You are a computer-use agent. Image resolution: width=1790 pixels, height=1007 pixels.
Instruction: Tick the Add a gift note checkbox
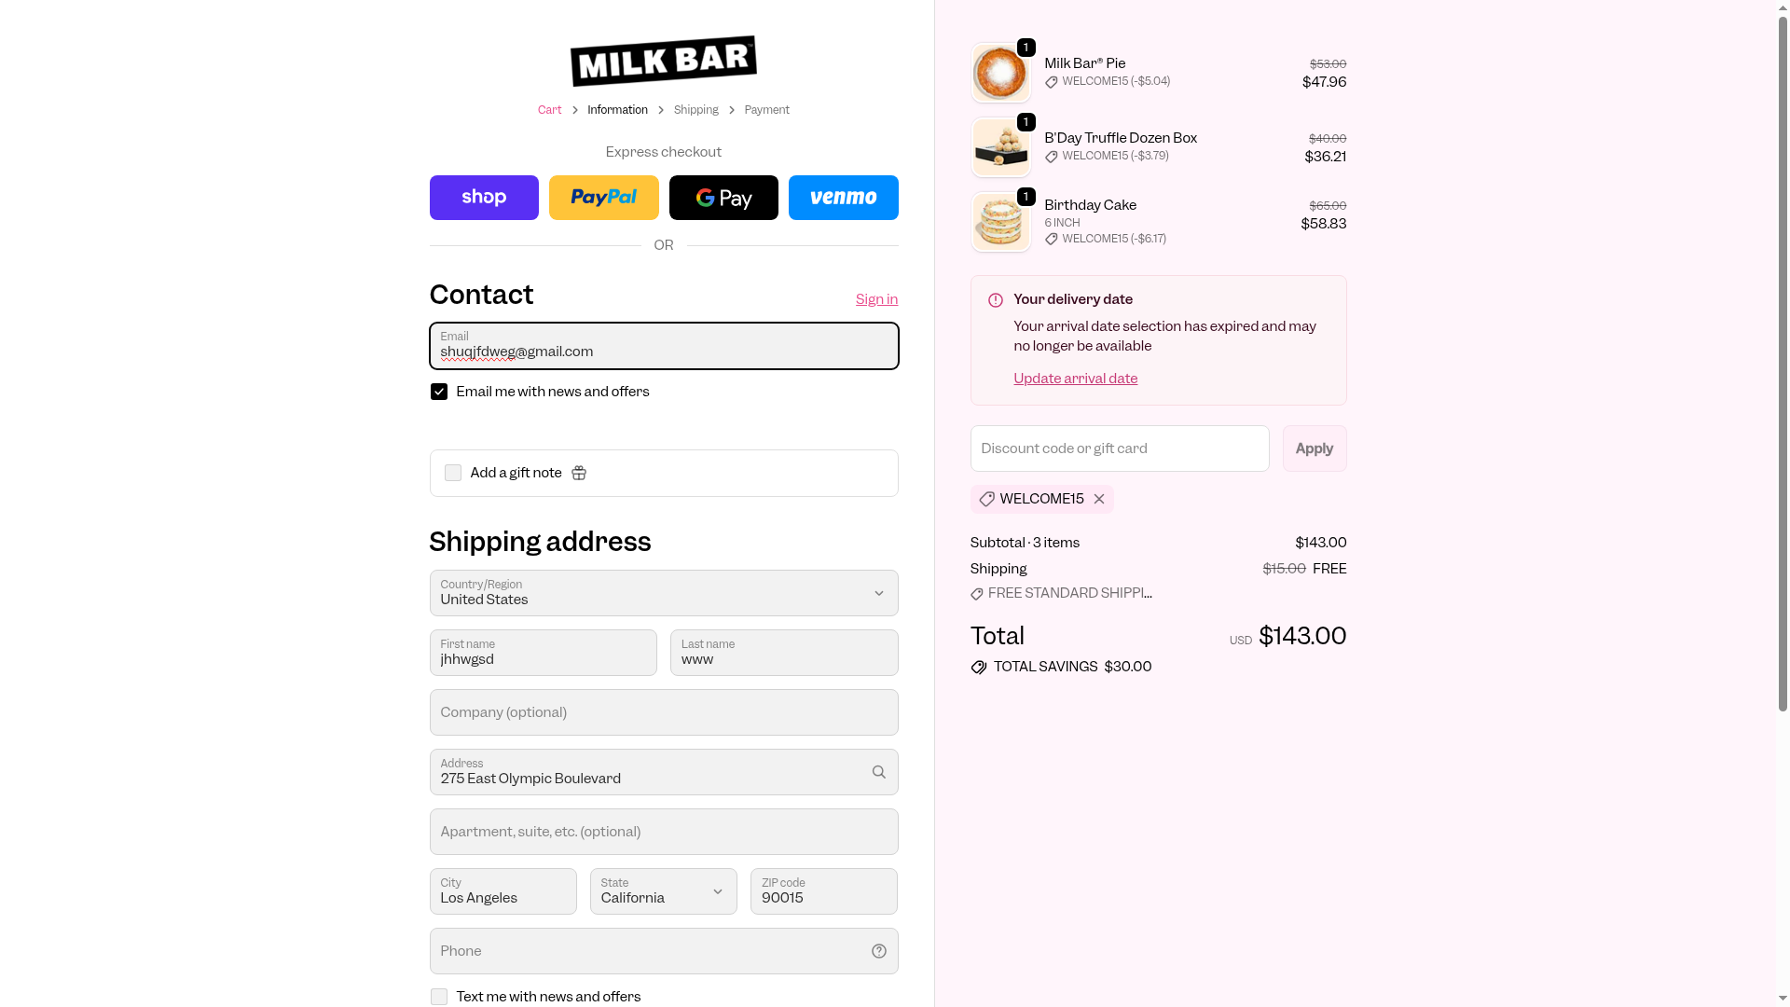click(453, 474)
